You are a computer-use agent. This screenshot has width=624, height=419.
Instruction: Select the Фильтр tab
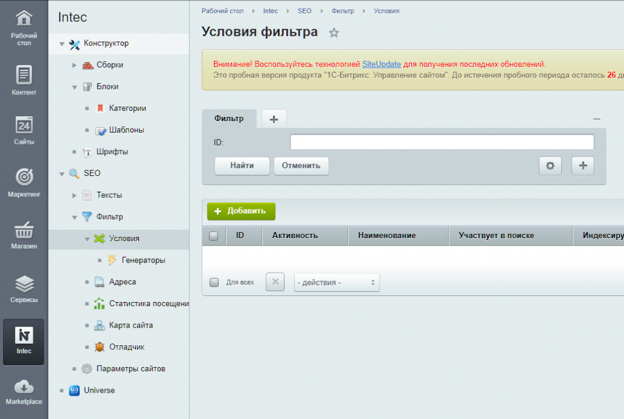pos(229,119)
